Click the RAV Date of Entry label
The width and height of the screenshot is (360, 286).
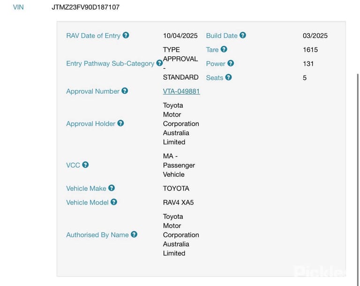pos(93,36)
